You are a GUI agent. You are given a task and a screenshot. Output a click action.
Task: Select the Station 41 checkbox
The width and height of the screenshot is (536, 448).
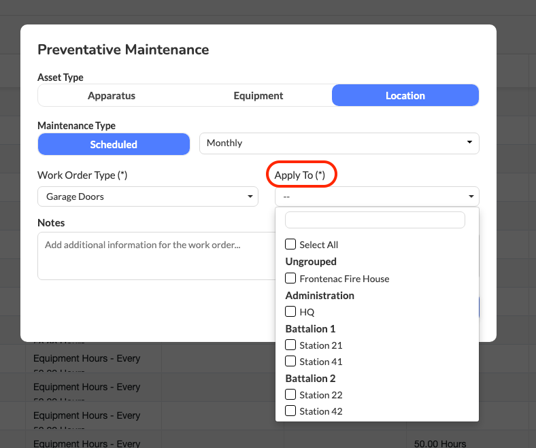290,362
